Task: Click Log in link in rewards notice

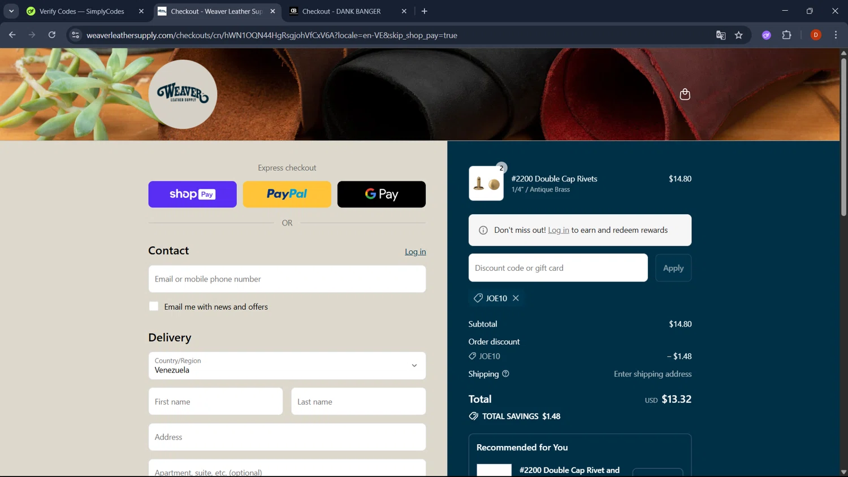Action: coord(559,230)
